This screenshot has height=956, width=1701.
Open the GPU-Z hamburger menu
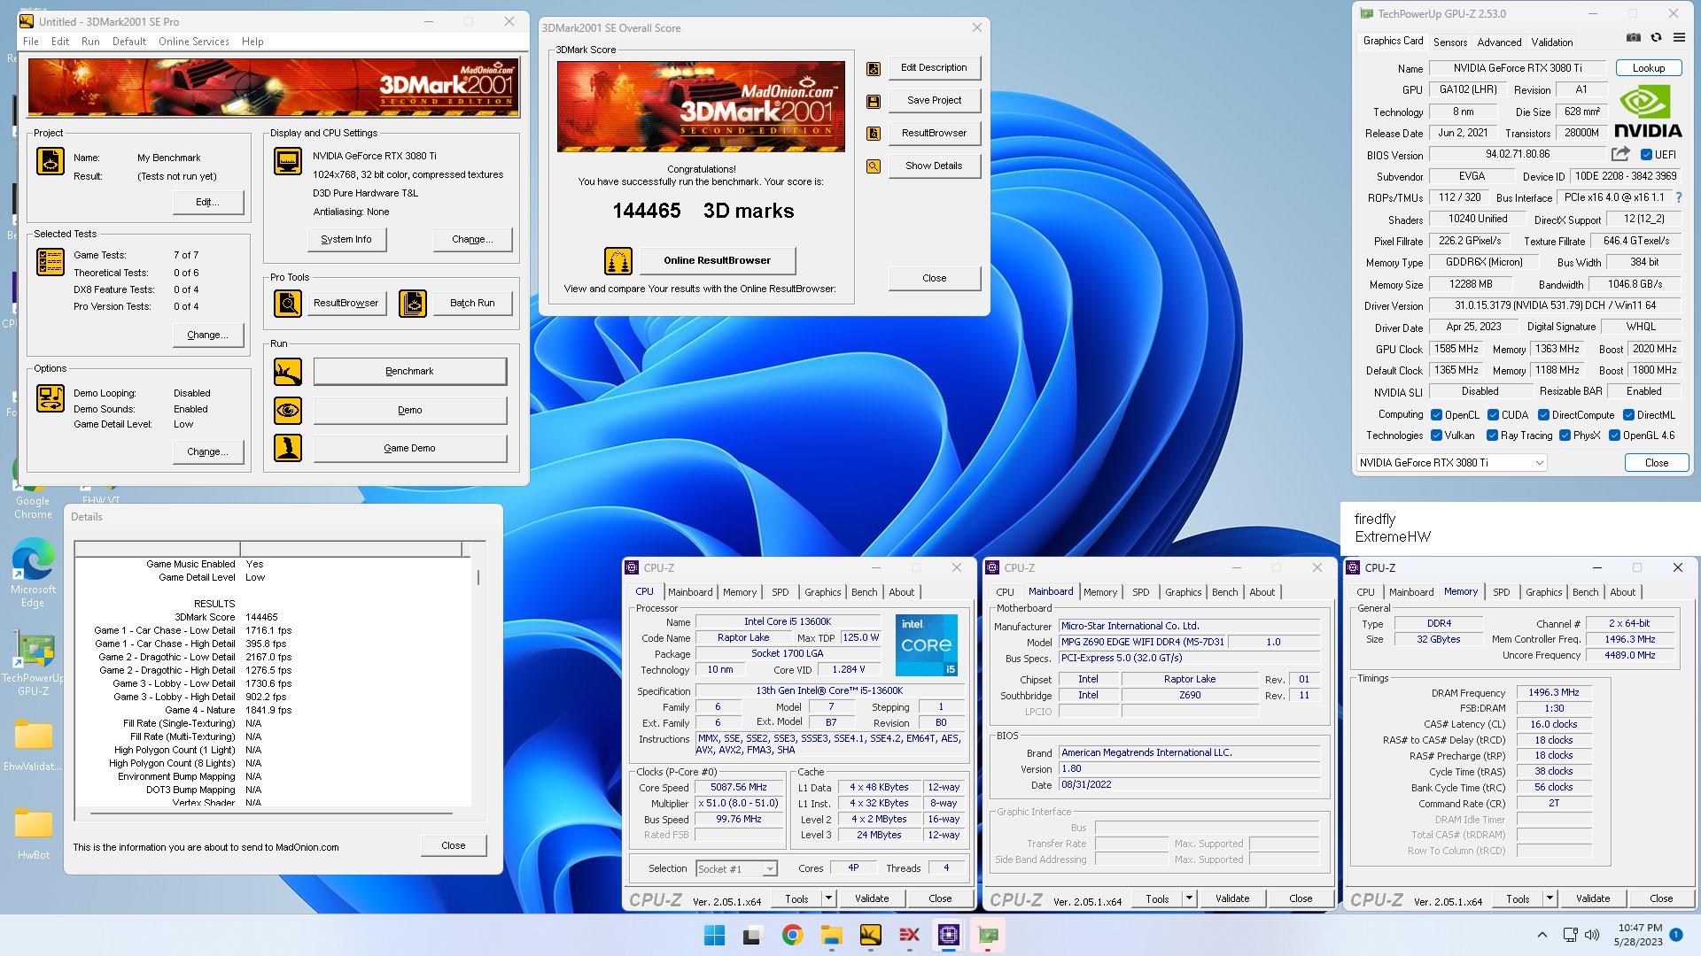[x=1679, y=37]
